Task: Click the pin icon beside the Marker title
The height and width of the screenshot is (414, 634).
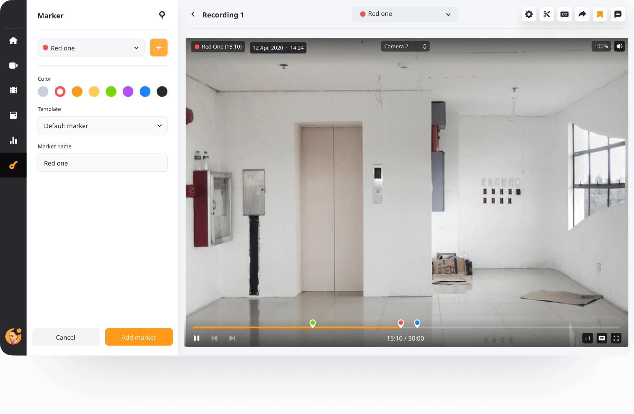Action: click(x=162, y=15)
